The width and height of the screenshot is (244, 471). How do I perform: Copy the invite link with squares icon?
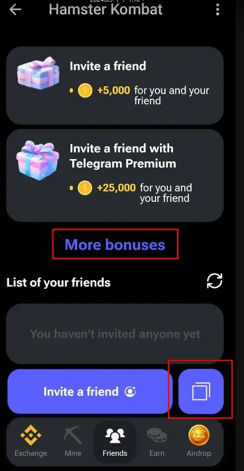[201, 391]
